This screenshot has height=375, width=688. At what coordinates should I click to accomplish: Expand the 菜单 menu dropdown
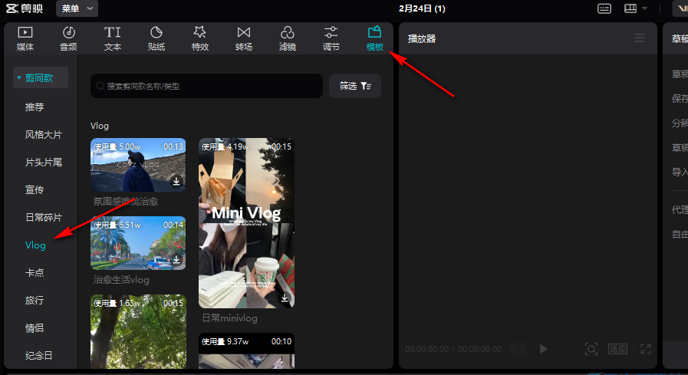click(79, 8)
